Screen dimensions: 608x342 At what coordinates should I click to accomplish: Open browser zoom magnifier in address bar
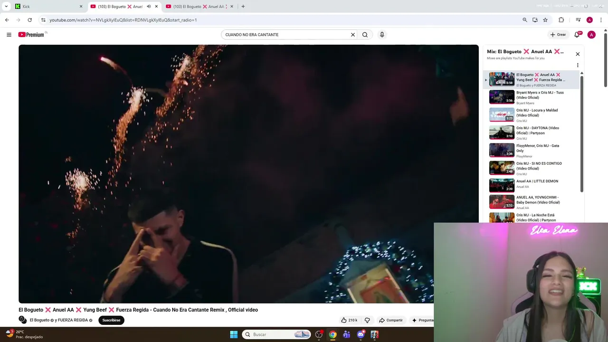[x=525, y=20]
